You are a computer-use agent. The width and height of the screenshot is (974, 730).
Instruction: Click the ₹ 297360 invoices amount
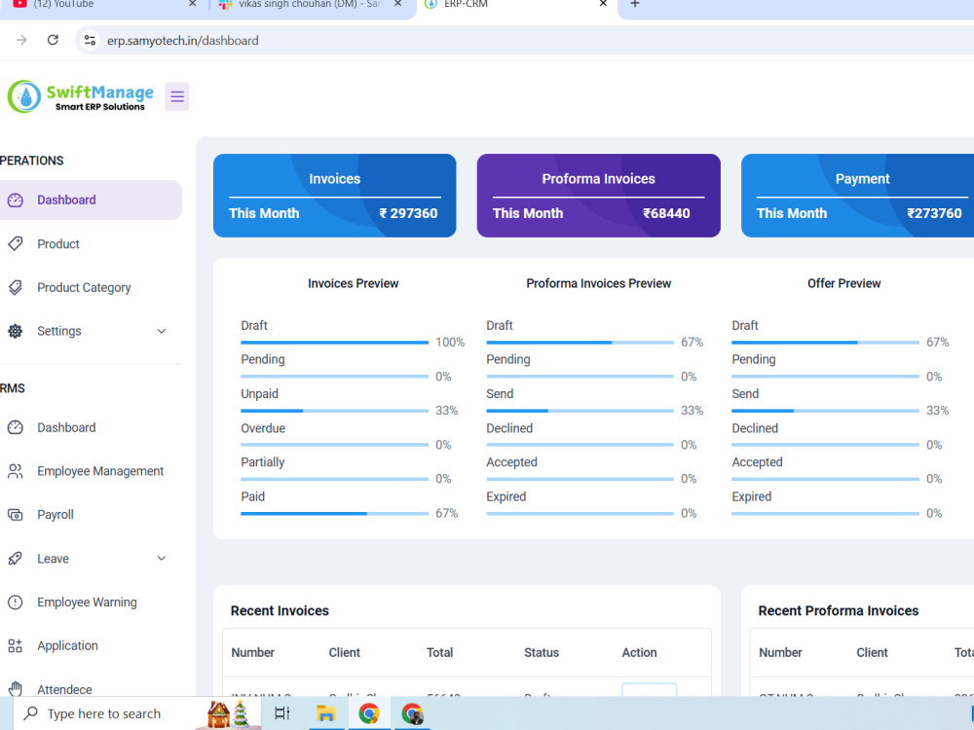[x=408, y=213]
